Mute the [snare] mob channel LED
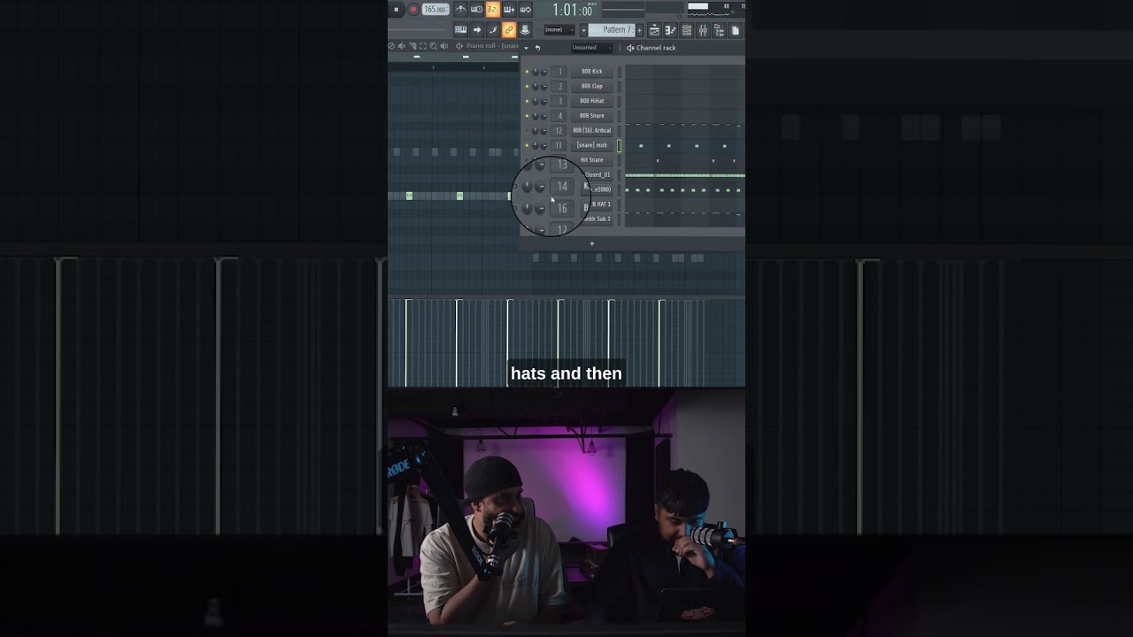 [x=527, y=145]
